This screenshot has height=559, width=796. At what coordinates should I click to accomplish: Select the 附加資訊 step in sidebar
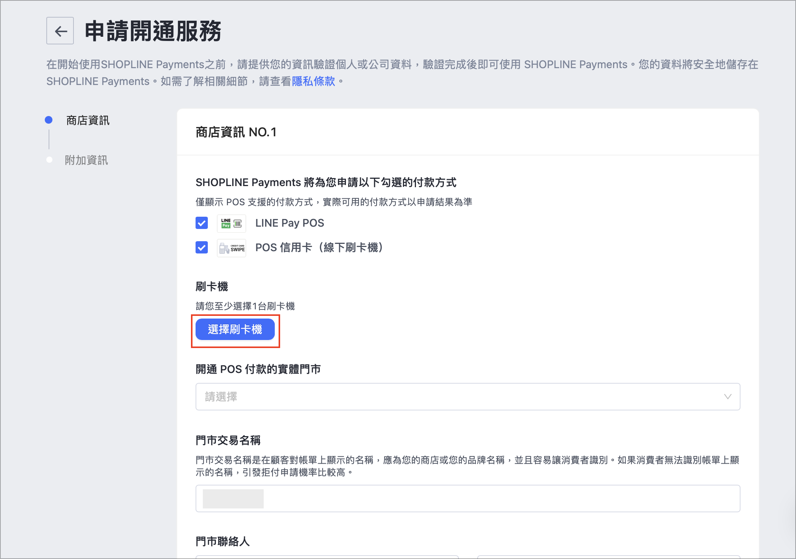(x=86, y=160)
